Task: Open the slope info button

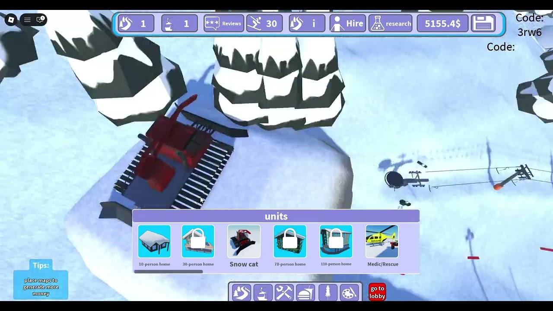Action: pyautogui.click(x=307, y=23)
